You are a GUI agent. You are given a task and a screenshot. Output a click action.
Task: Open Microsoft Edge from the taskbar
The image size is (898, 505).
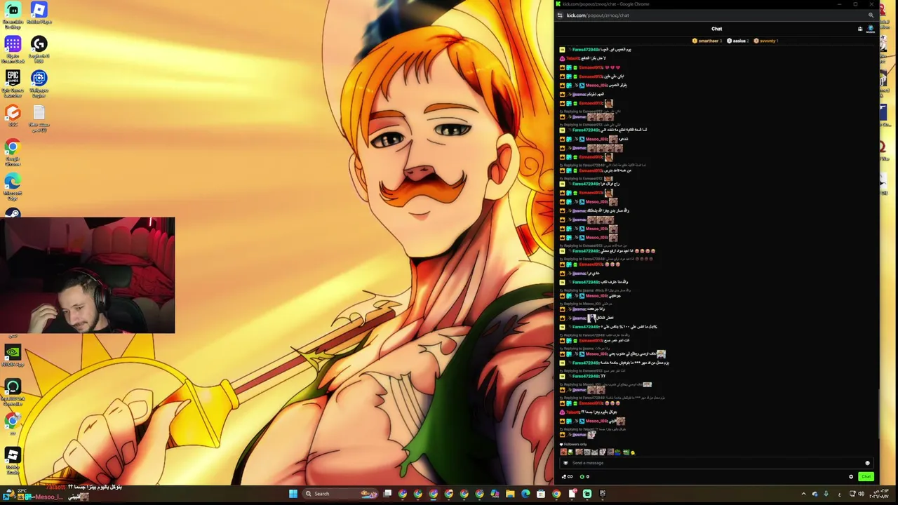[x=525, y=494]
